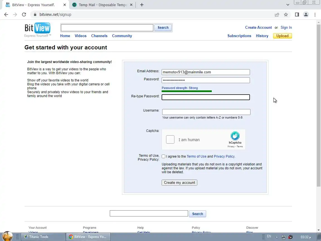Click the Create Account link

coord(258,27)
